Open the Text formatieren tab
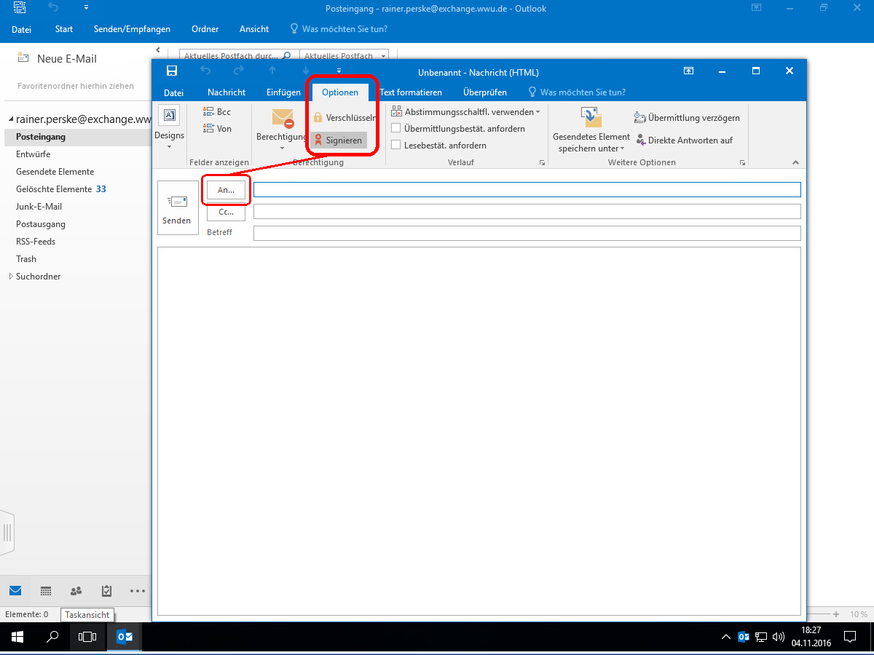This screenshot has width=874, height=655. click(x=411, y=92)
